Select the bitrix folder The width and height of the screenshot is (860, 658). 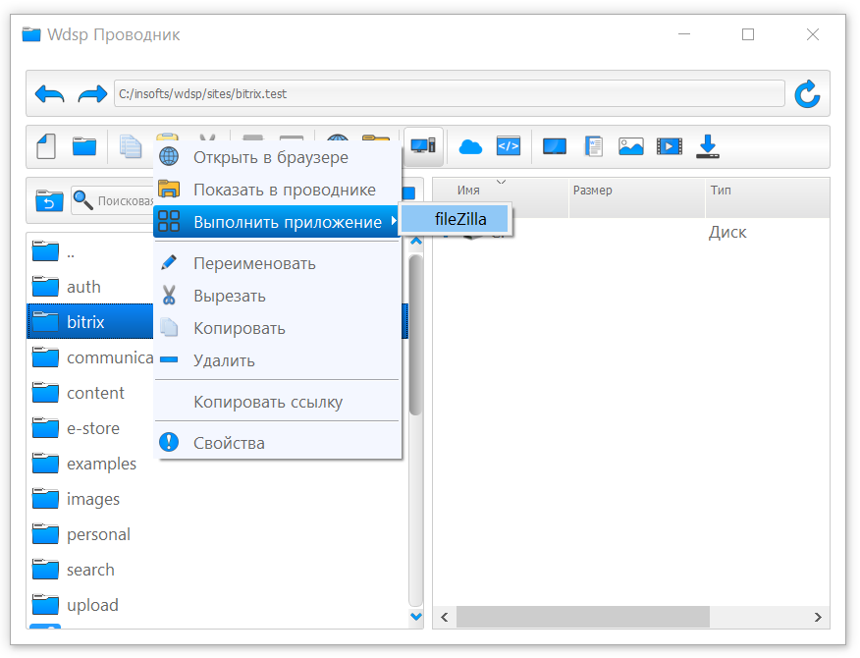click(x=90, y=321)
